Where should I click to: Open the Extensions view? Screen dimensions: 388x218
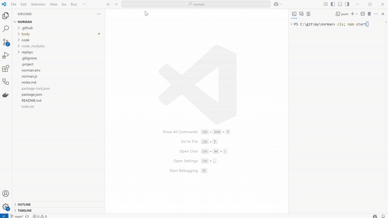click(x=5, y=68)
